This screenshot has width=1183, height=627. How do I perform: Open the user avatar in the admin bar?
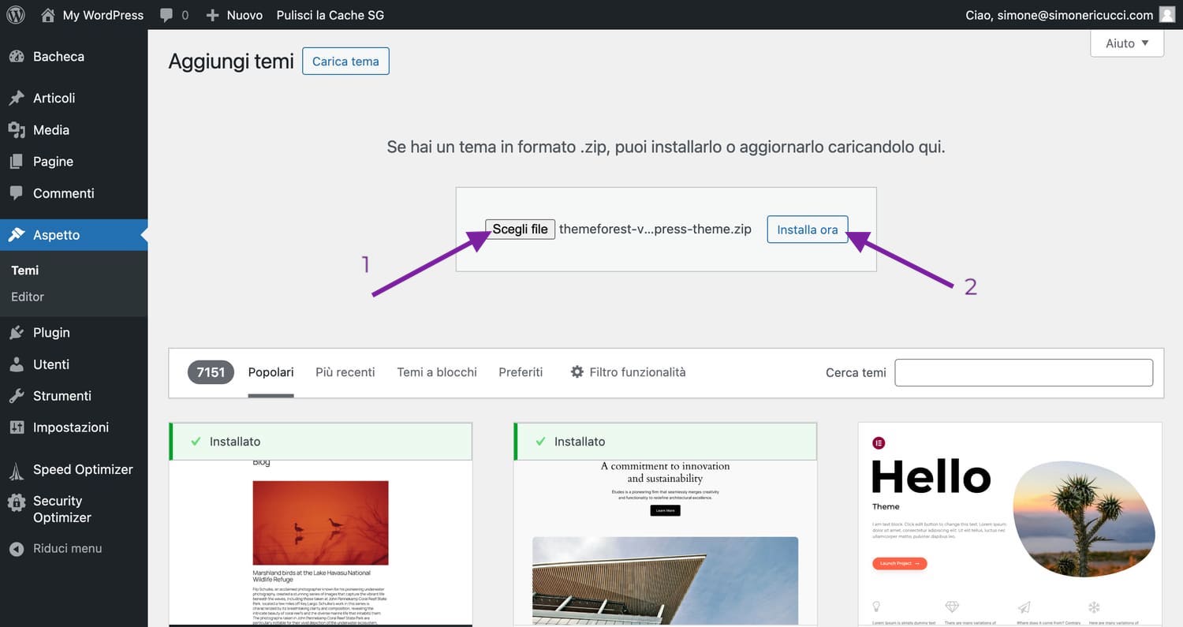1167,15
